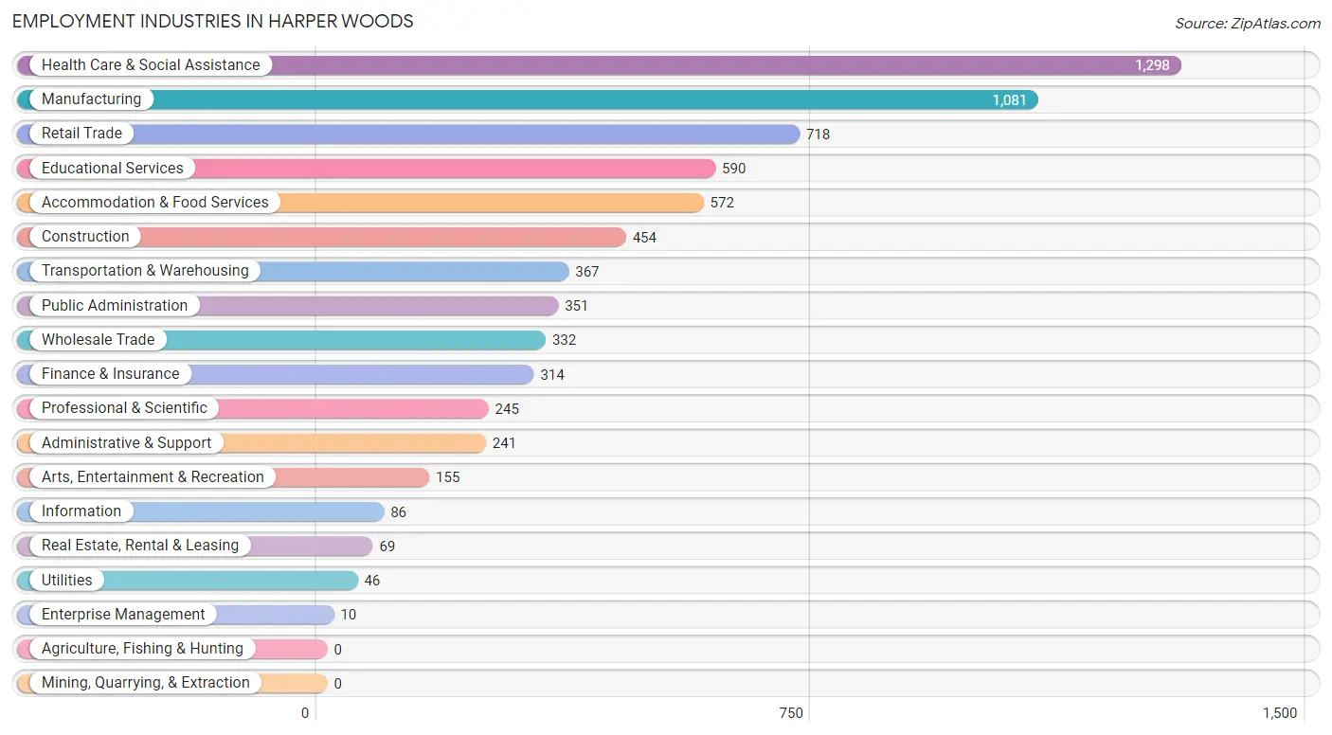1332x735 pixels.
Task: Click the 0 x-axis tick label
Action: coord(305,713)
